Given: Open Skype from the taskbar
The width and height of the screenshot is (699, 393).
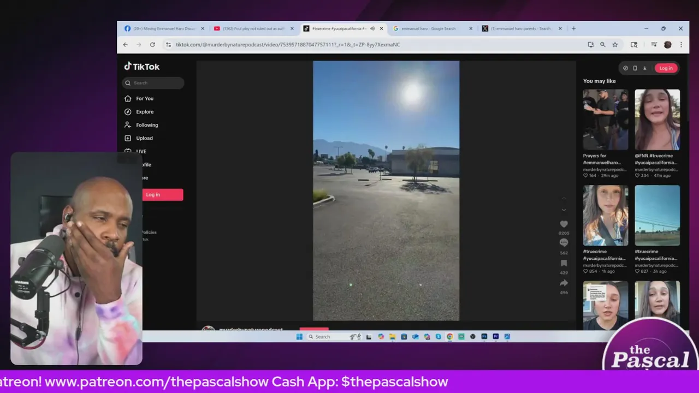Looking at the screenshot, I should click(439, 337).
